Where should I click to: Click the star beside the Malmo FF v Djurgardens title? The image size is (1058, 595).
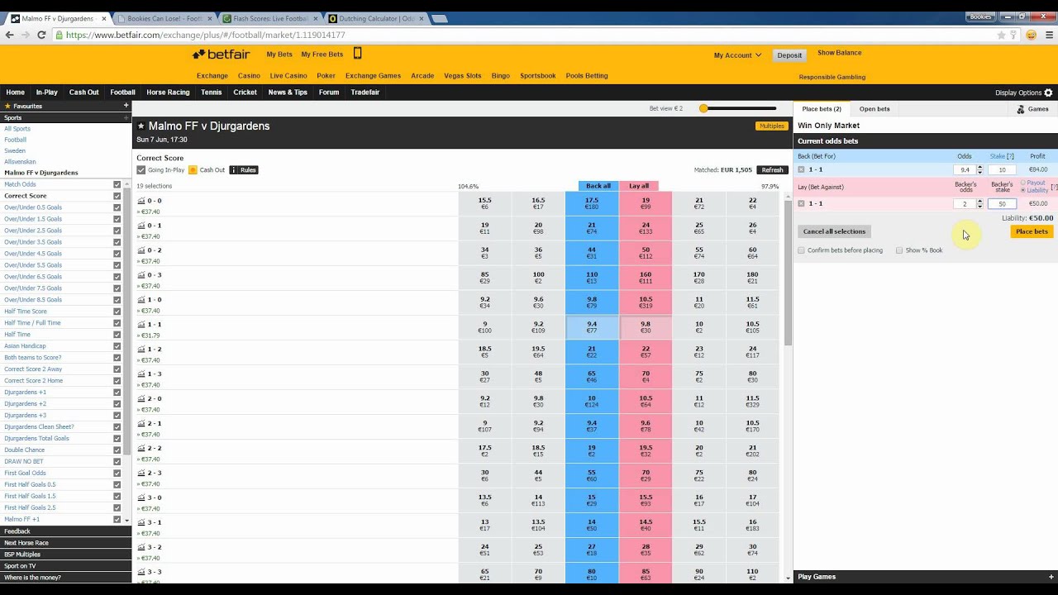141,126
